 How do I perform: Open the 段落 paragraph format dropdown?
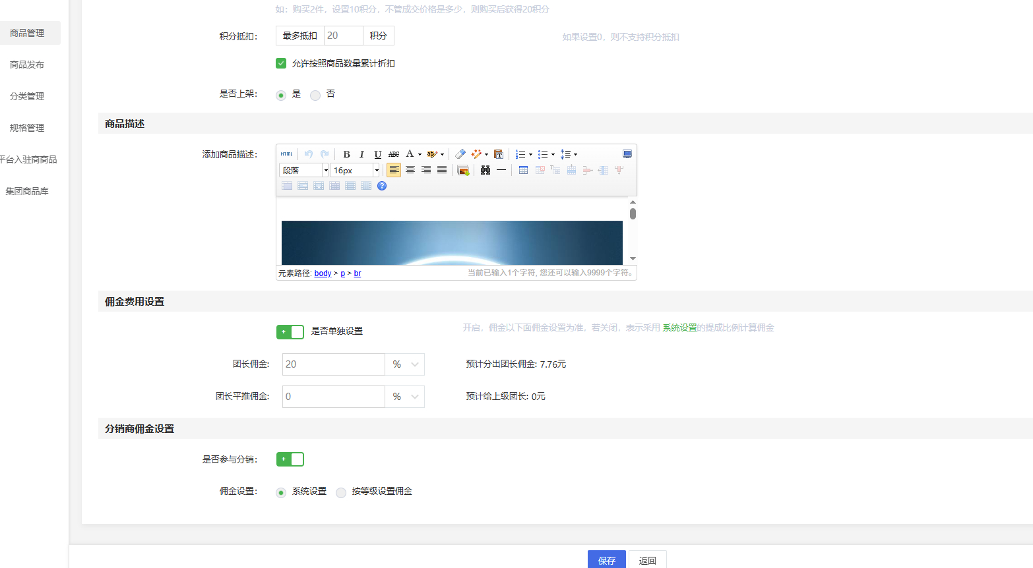304,171
